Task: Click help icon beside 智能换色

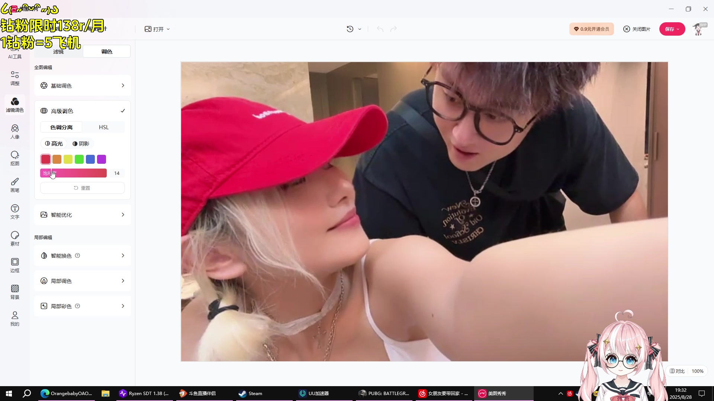Action: point(77,255)
